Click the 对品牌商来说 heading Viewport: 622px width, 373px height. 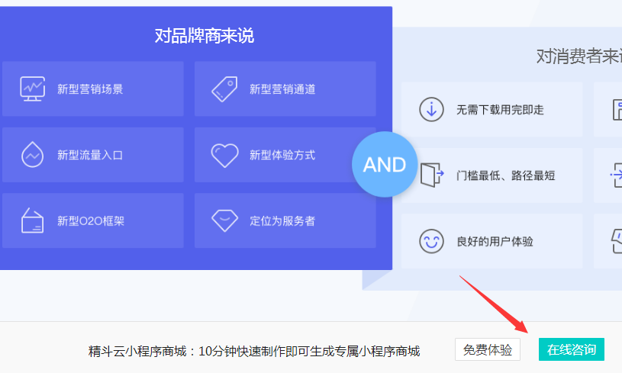pyautogui.click(x=205, y=36)
